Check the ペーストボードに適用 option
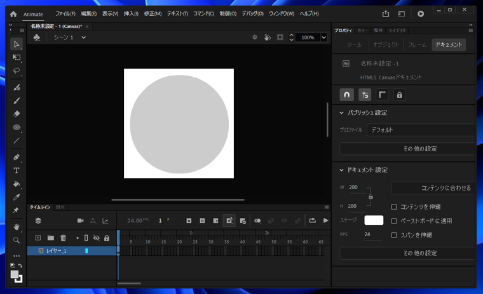This screenshot has height=294, width=483. point(394,221)
